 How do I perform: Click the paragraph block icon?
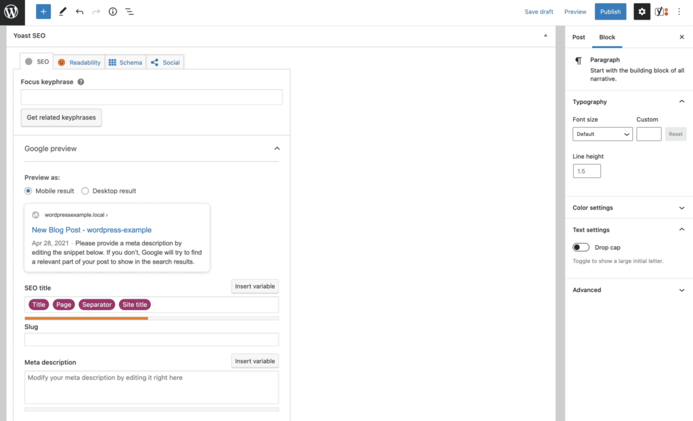(578, 61)
